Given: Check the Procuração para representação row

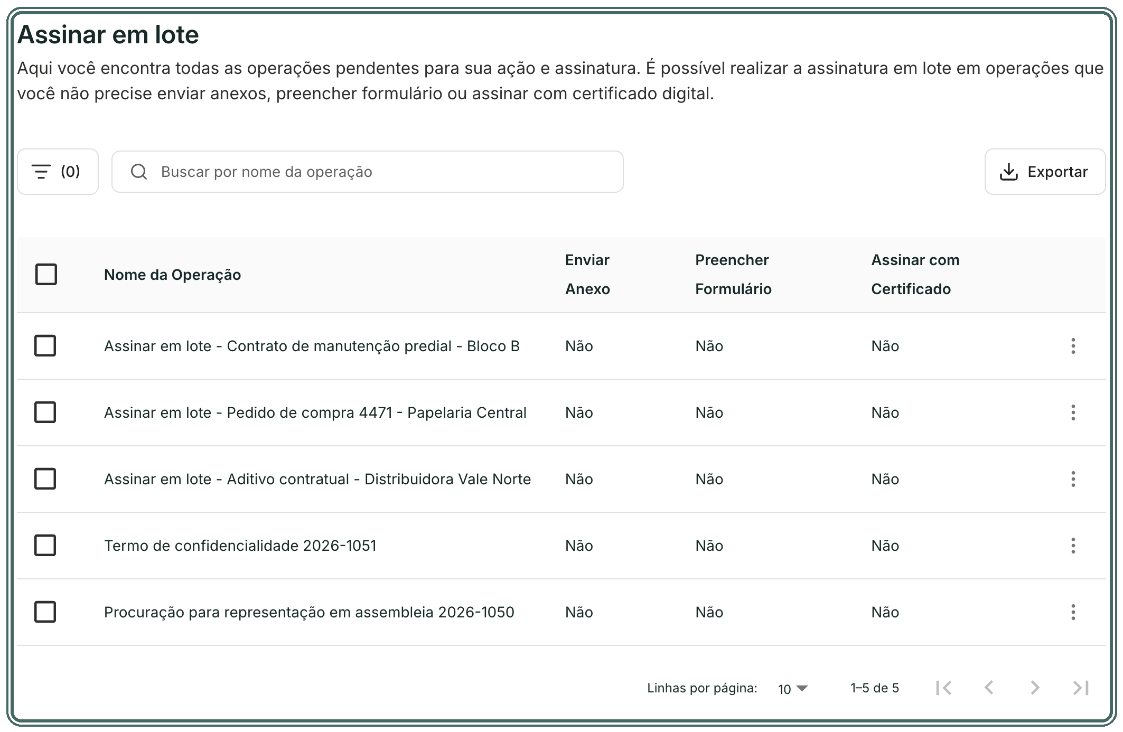Looking at the screenshot, I should [x=45, y=612].
